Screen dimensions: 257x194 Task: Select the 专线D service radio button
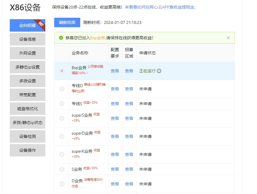[x=62, y=89]
